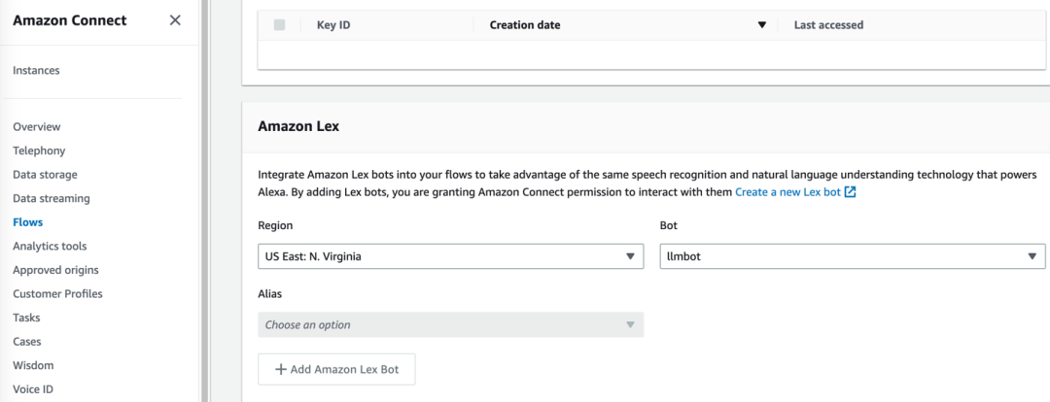Go to Instances in the sidebar
The image size is (1050, 402).
coord(36,70)
